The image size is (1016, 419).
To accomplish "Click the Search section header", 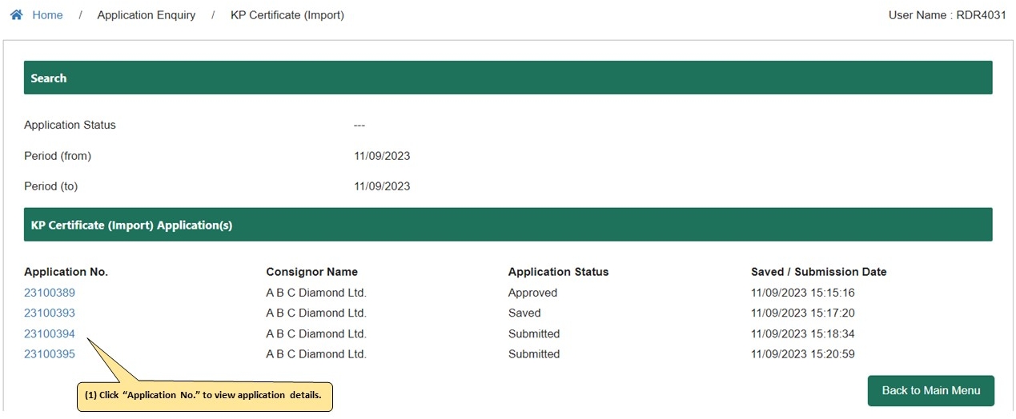I will 508,78.
